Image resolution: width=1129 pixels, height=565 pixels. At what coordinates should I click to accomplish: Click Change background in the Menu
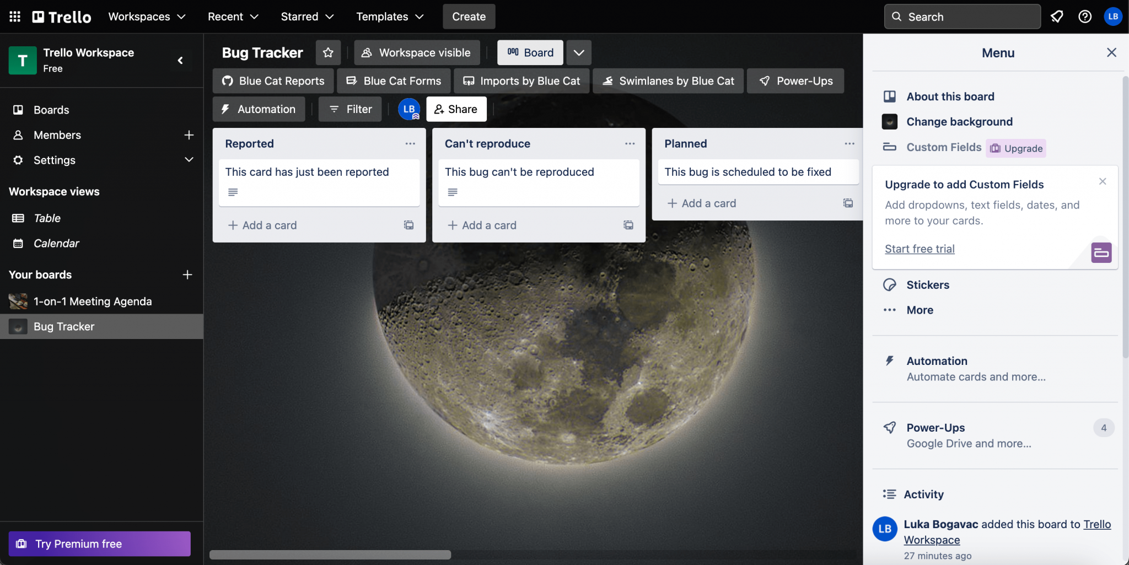click(x=959, y=122)
